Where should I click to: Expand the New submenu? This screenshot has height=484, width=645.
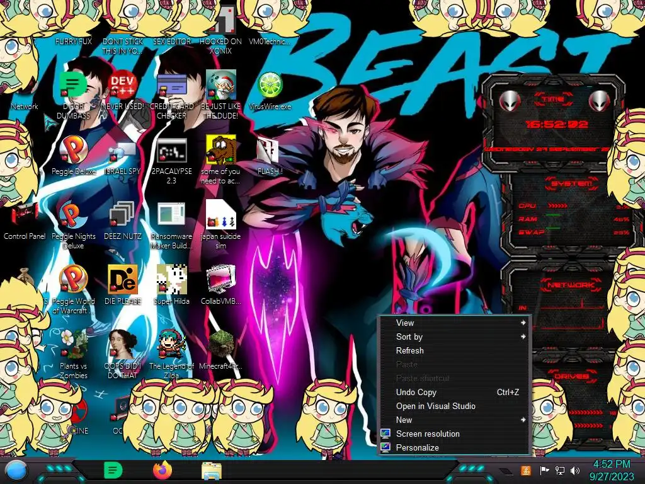coord(455,420)
